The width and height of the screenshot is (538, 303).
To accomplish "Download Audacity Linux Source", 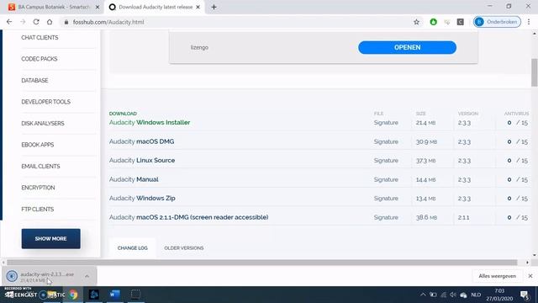I will [x=142, y=161].
